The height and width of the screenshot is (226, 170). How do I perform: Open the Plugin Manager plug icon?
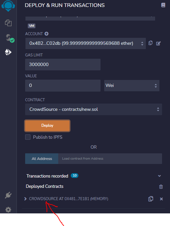[8, 195]
